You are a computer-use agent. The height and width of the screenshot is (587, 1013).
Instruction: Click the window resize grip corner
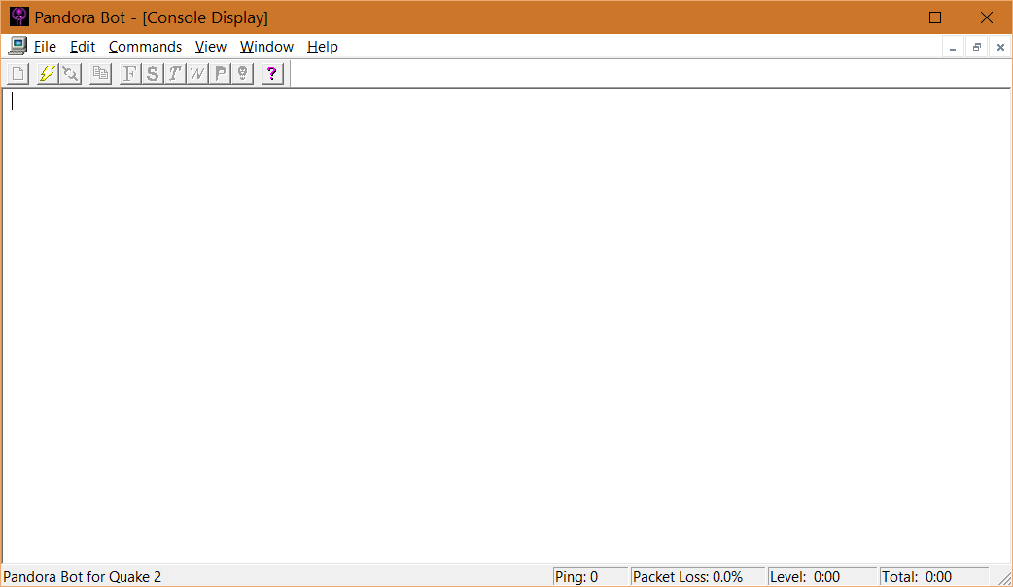[x=1003, y=578]
